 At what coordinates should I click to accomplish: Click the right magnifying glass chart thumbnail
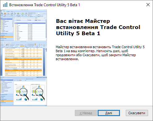[38, 93]
